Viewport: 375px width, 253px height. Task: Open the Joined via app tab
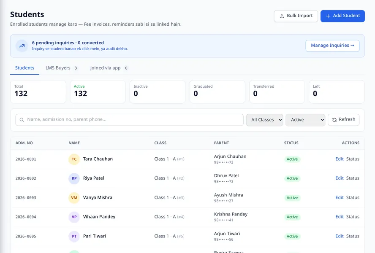pyautogui.click(x=109, y=68)
